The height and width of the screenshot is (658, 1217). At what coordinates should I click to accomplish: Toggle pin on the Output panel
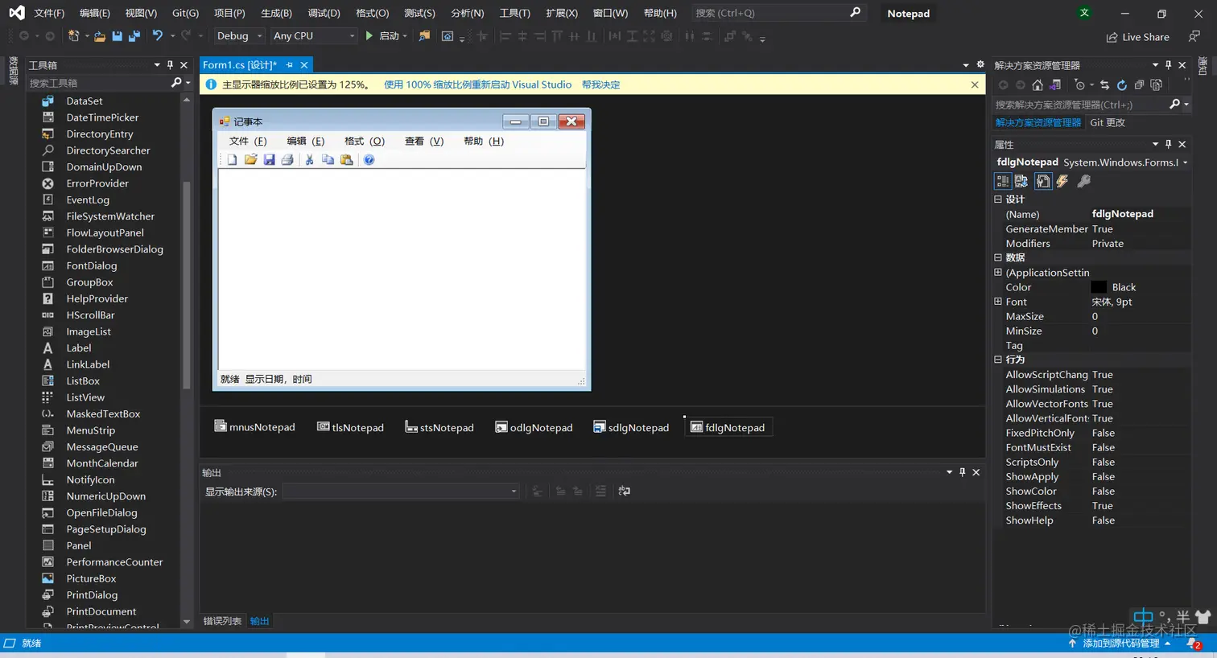coord(963,472)
